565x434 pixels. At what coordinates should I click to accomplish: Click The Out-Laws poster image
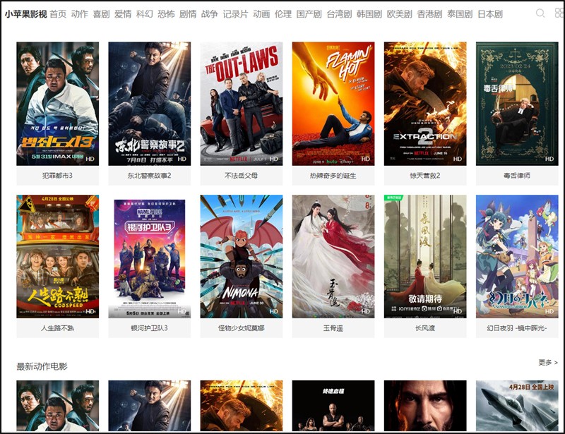tap(241, 104)
